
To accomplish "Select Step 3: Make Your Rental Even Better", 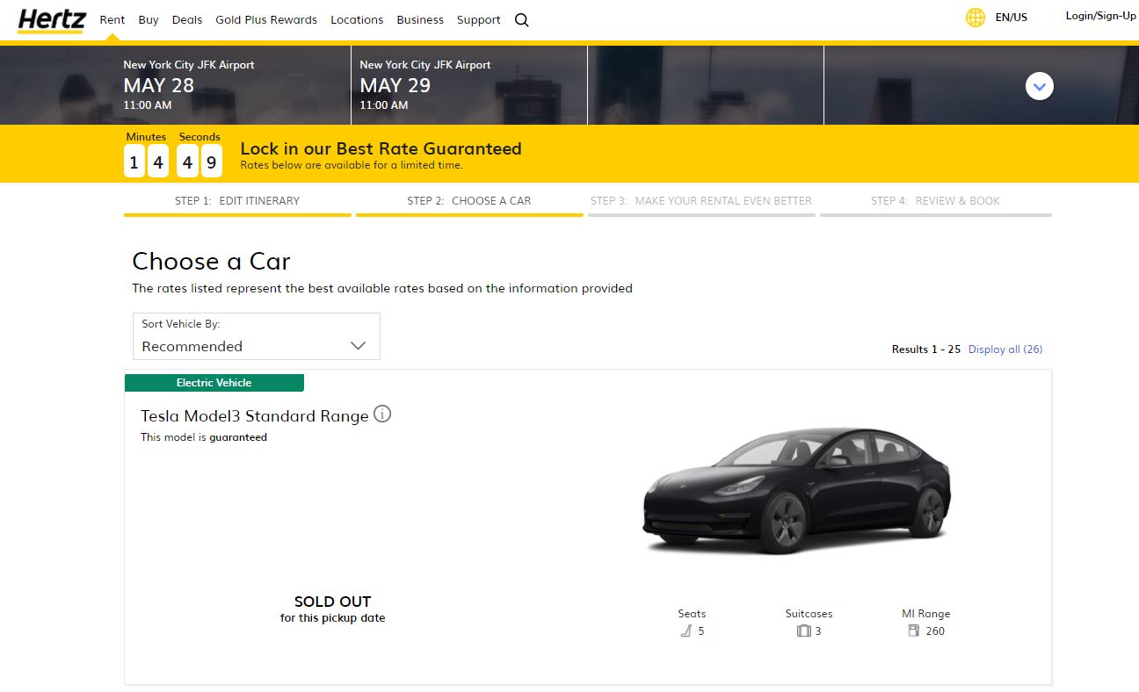I will [x=701, y=202].
